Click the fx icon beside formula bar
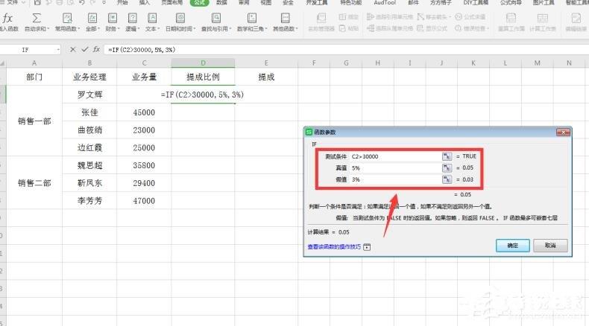The width and height of the screenshot is (589, 326). click(x=96, y=50)
